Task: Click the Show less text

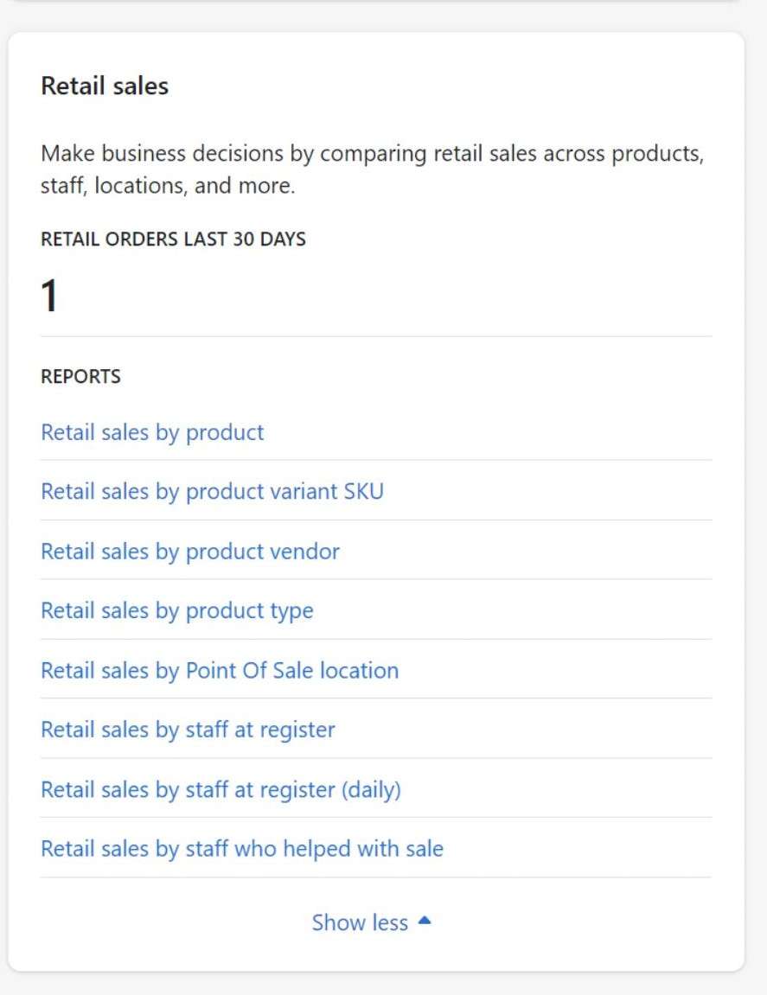Action: point(360,922)
